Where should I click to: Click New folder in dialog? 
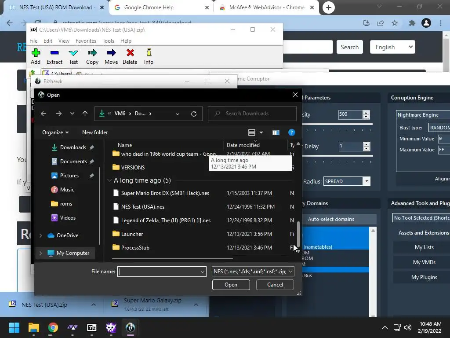pos(95,132)
